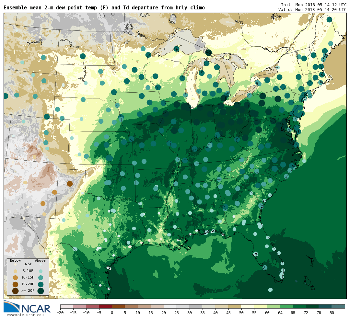This screenshot has width=350, height=319.
Task: Click the 0-5F legend label
Action: tap(28, 264)
